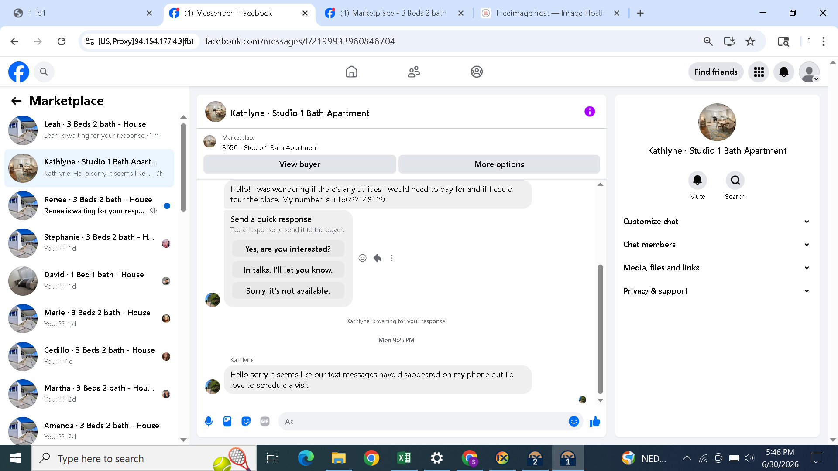Send a thumbs up like
The height and width of the screenshot is (471, 838).
(x=595, y=421)
